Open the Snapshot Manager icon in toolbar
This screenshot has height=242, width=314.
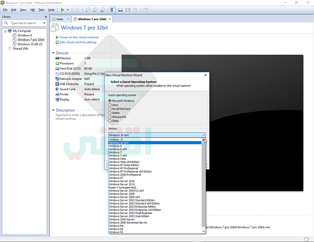103,10
